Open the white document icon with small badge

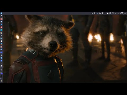pyautogui.click(x=1, y=66)
